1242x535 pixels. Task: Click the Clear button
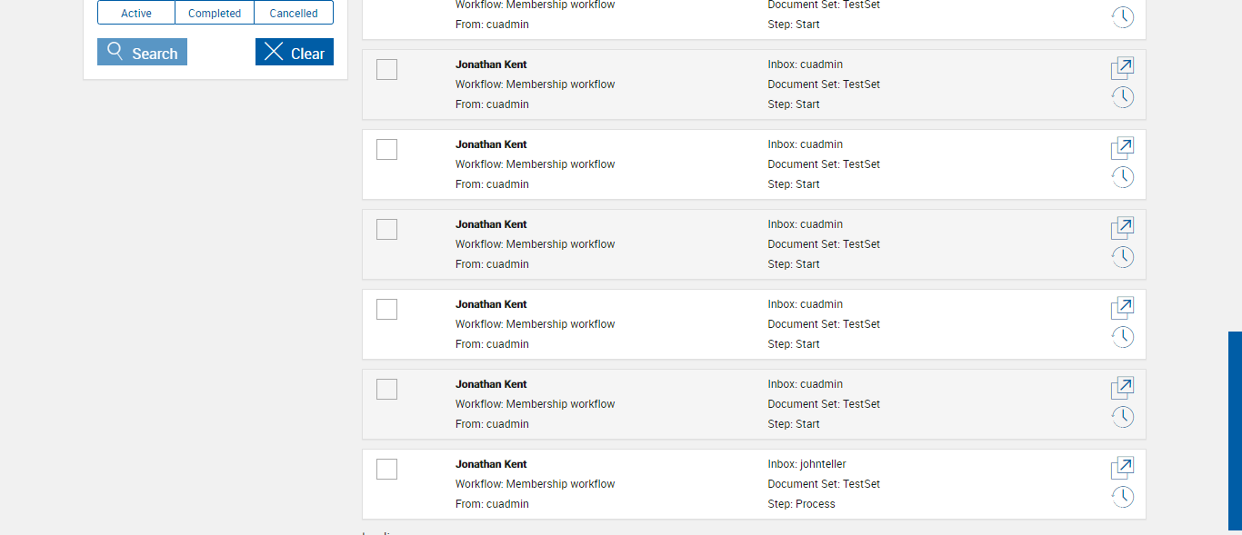pos(295,52)
